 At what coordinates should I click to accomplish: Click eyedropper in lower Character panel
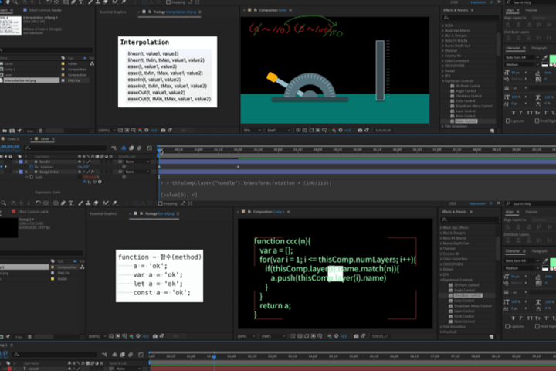pos(544,260)
